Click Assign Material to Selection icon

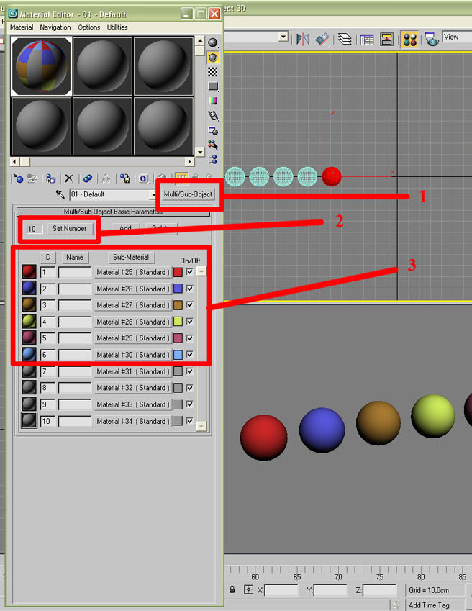pos(50,178)
